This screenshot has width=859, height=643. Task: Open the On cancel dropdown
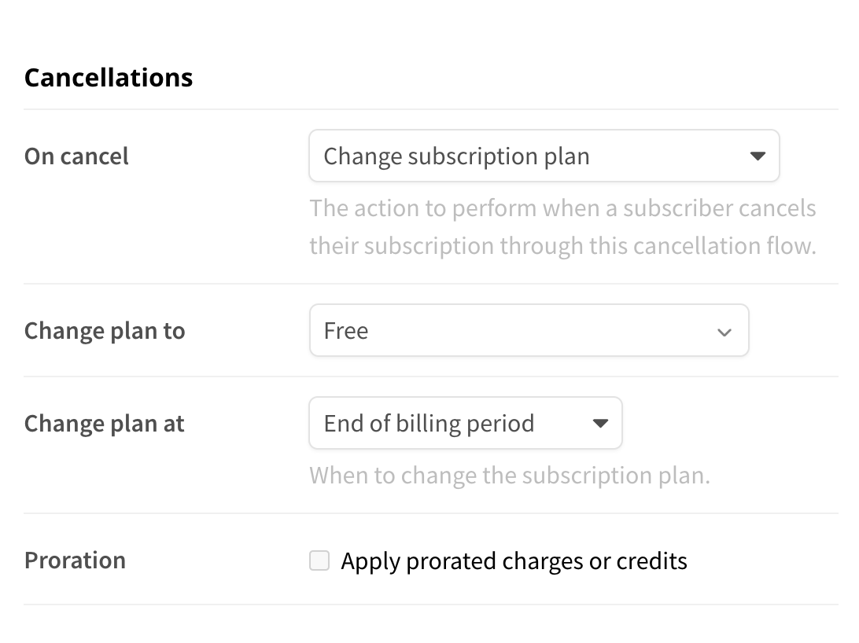544,156
